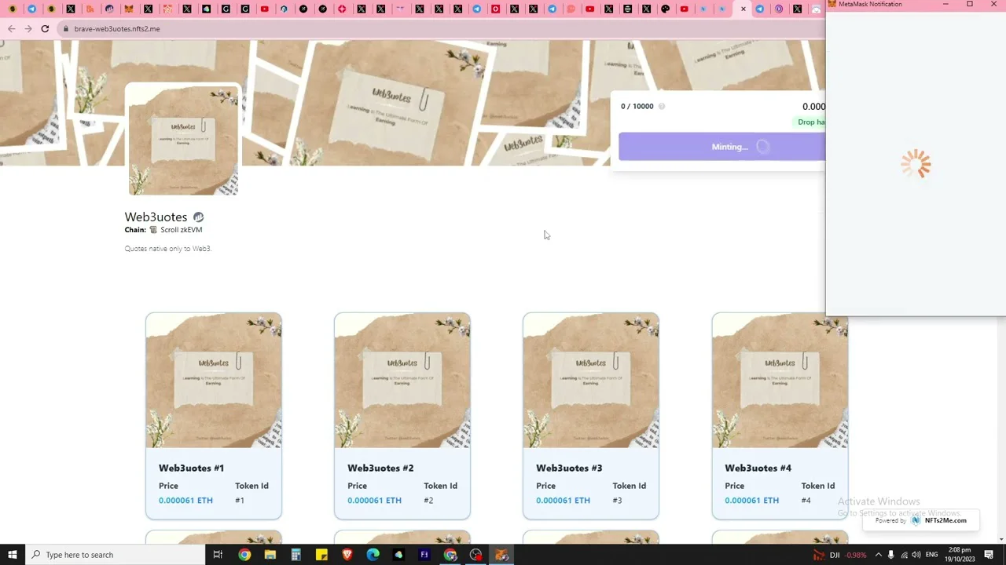Image resolution: width=1006 pixels, height=565 pixels.
Task: Open the Calculator from the taskbar
Action: (x=296, y=555)
